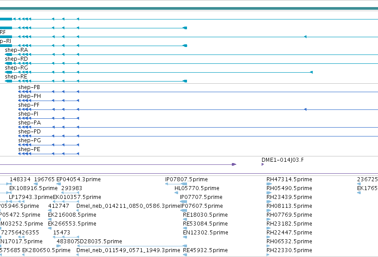
Task: Select the shep-PB protein label
Action: [x=29, y=87]
